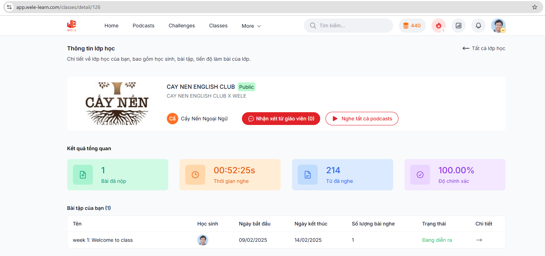Click the site info icon in address bar
Viewport: 545px width, 256px height.
[x=9, y=7]
